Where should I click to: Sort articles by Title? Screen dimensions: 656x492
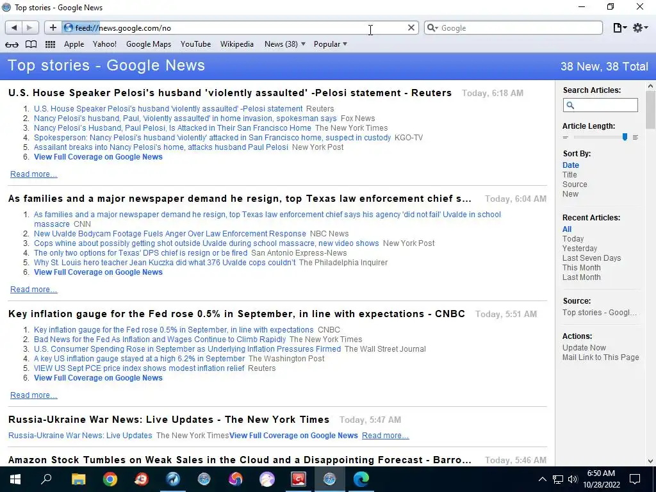[570, 175]
